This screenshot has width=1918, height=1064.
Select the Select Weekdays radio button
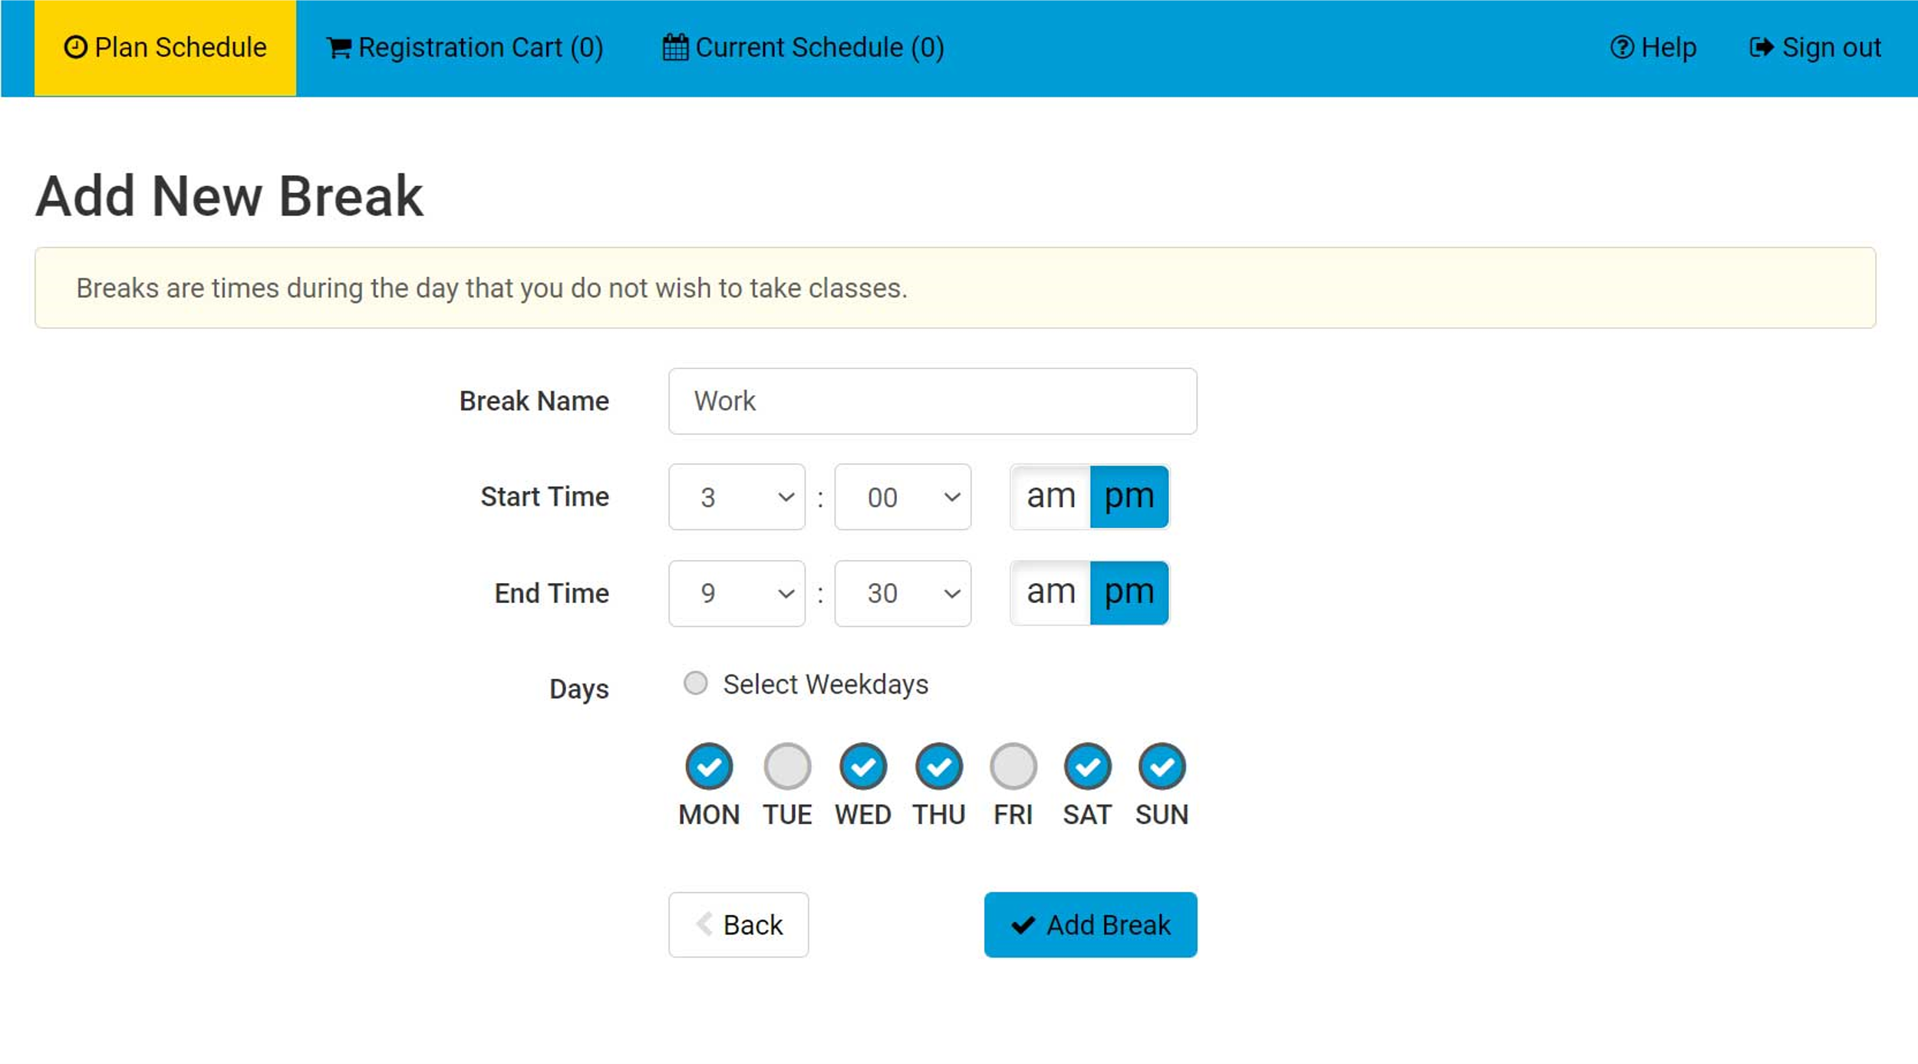point(696,684)
